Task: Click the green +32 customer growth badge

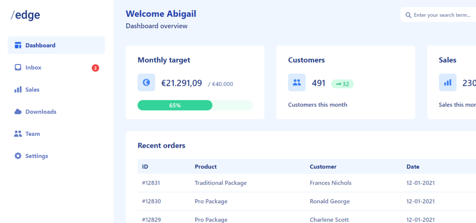Action: (x=342, y=84)
